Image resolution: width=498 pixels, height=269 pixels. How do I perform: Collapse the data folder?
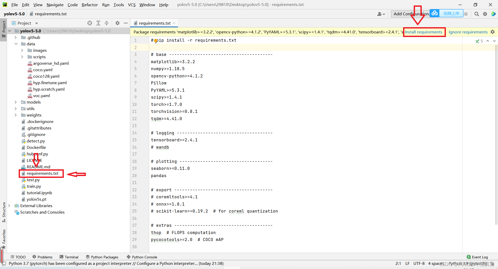16,44
